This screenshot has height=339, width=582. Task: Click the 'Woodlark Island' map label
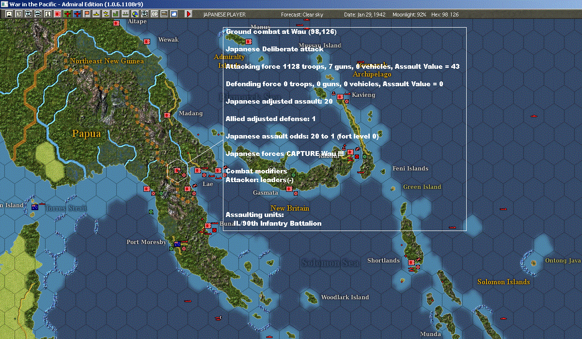coord(345,297)
